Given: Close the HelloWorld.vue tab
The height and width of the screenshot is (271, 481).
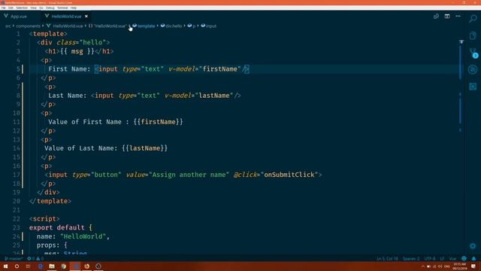Looking at the screenshot, I should (x=86, y=17).
